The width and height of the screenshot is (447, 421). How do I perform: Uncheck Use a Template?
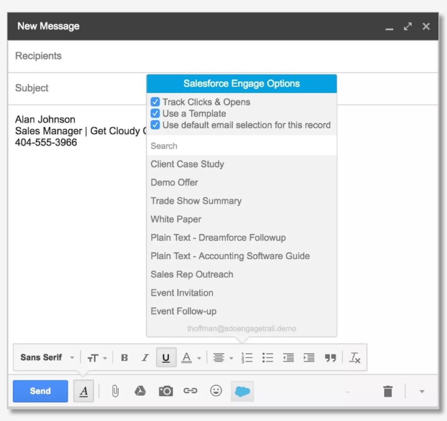(x=155, y=113)
